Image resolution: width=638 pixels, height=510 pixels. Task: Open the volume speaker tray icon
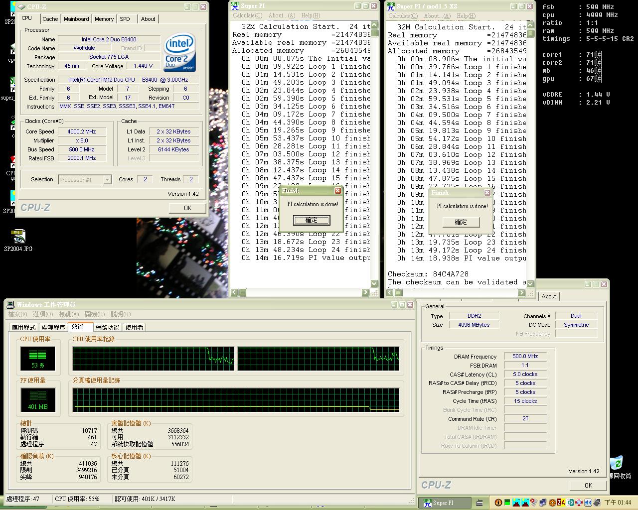pyautogui.click(x=588, y=503)
